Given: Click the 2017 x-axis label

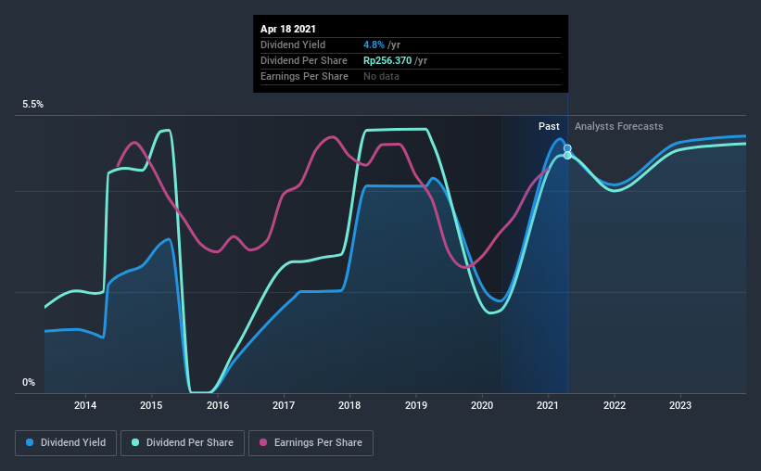Looking at the screenshot, I should [x=284, y=405].
